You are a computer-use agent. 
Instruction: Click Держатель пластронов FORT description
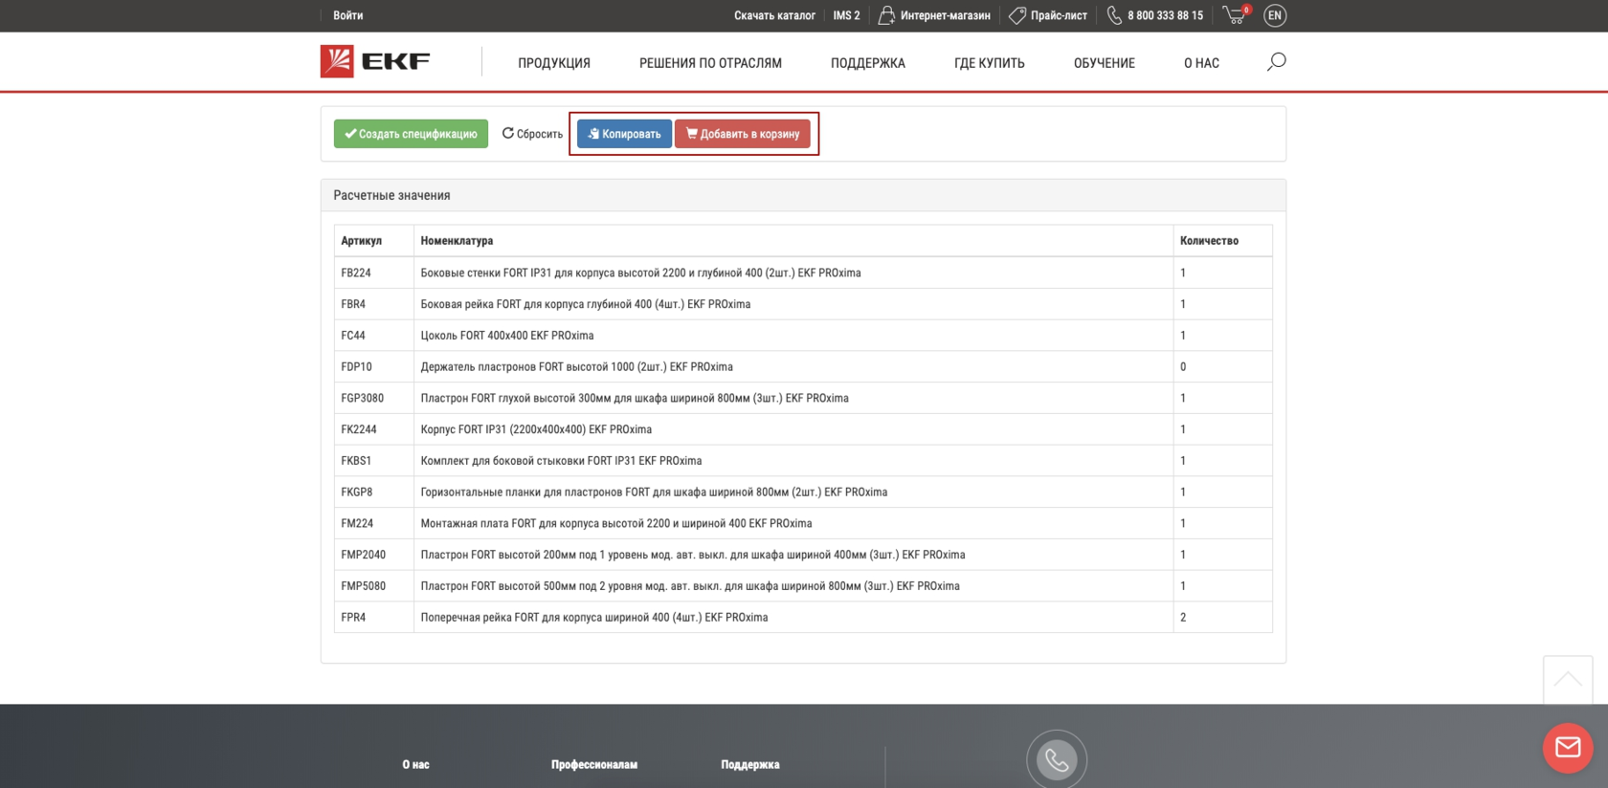577,367
